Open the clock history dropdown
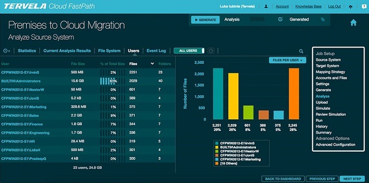369x183 pixels. pos(6,51)
